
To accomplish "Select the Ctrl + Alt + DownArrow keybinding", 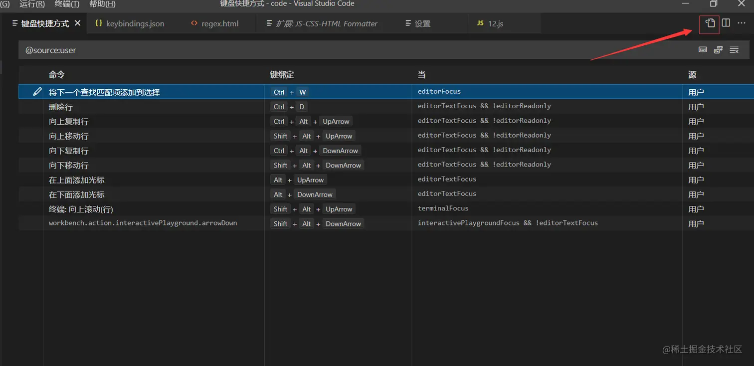I will coord(316,151).
